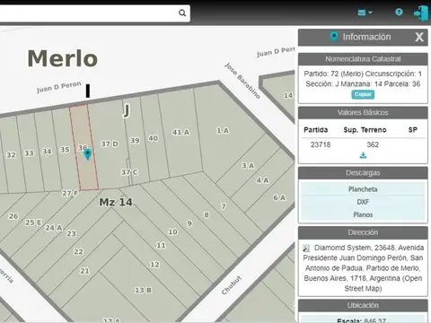
Task: Select parcel 10 on map
Action: click(172, 231)
